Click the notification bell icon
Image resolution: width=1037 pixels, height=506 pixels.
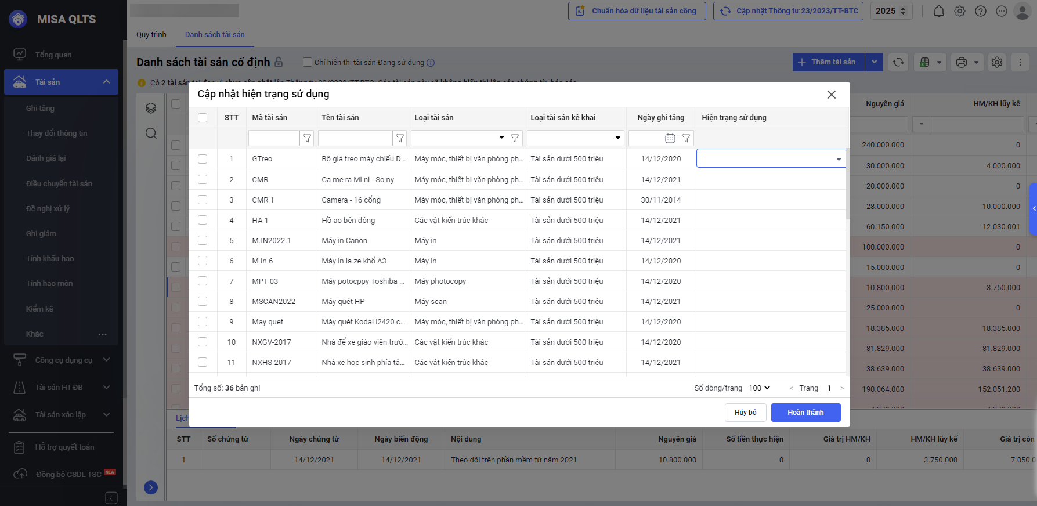[x=938, y=11]
